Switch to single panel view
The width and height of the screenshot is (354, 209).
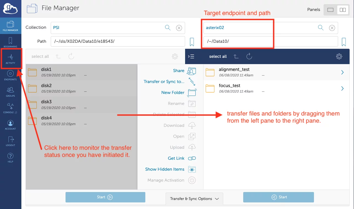click(x=330, y=10)
